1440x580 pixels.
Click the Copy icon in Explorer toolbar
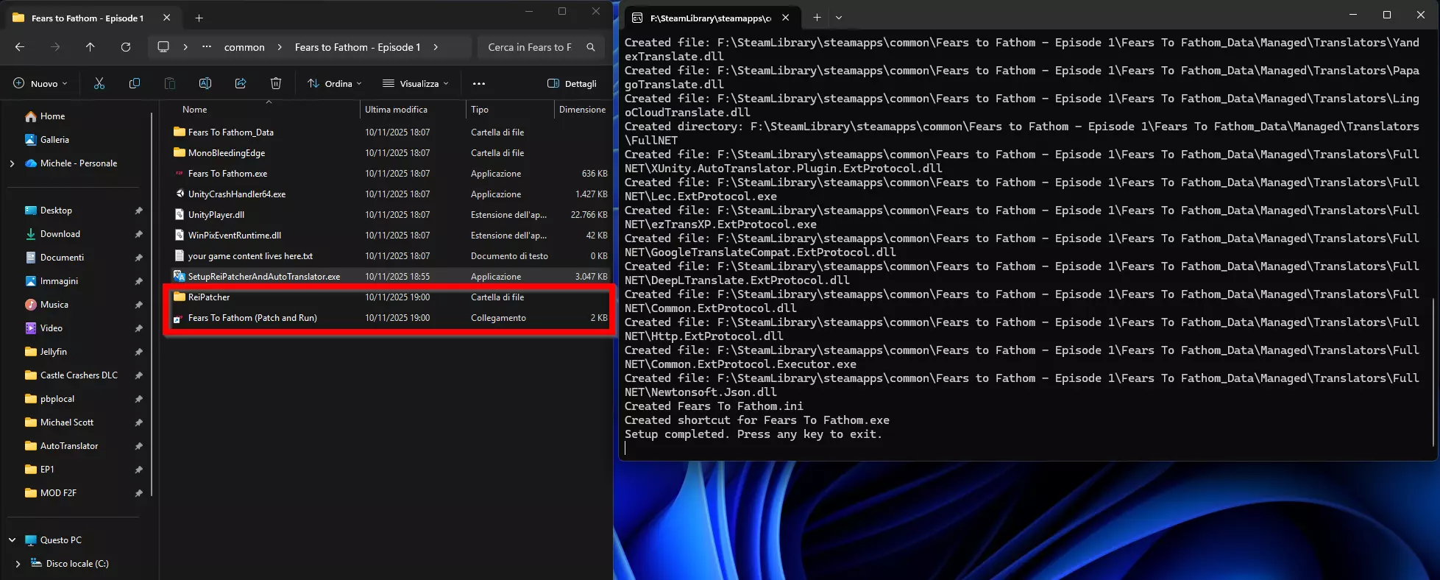pyautogui.click(x=135, y=84)
